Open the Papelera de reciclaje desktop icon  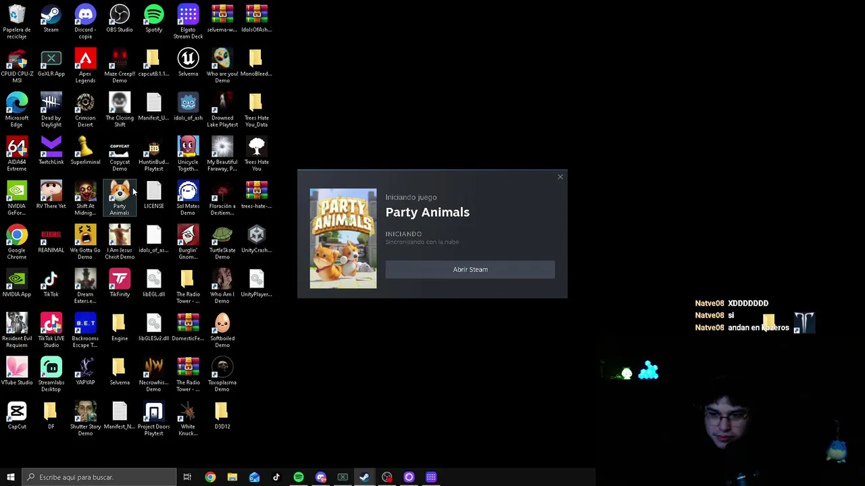[17, 22]
